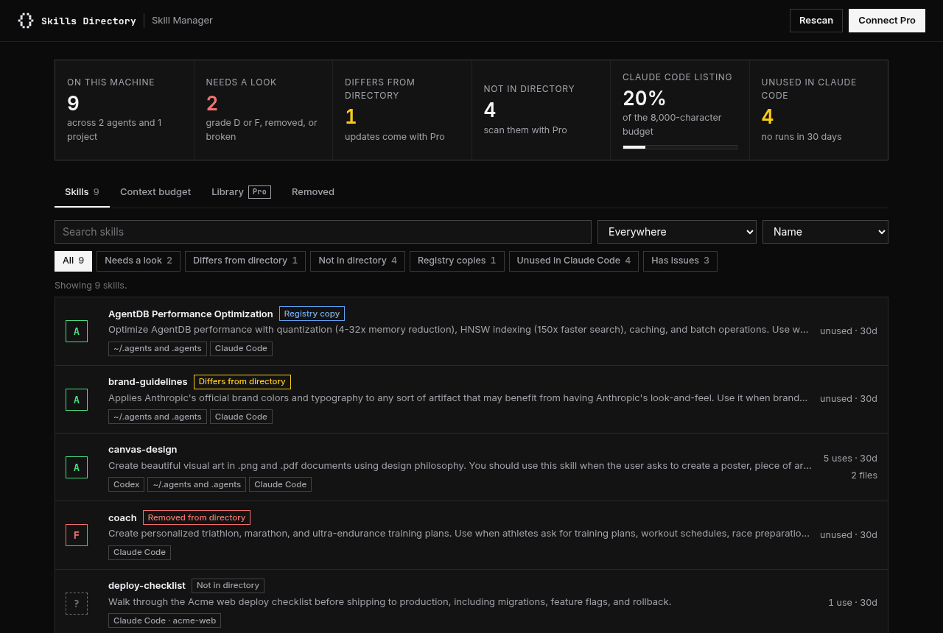The width and height of the screenshot is (943, 633).
Task: Open the AgentDB Performance Optimization skill
Action: pos(471,331)
